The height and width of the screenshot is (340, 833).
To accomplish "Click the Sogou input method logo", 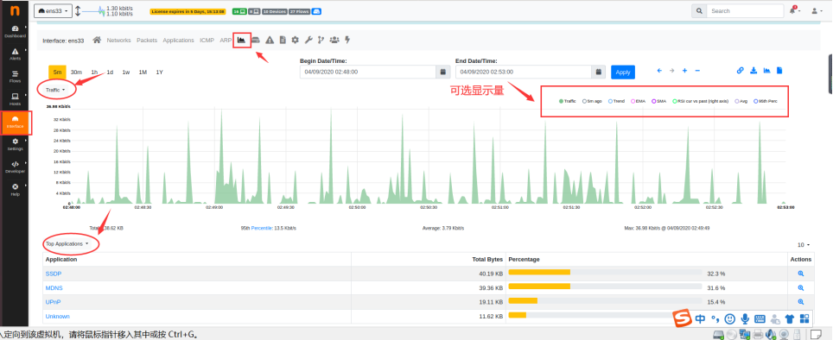I will point(682,318).
